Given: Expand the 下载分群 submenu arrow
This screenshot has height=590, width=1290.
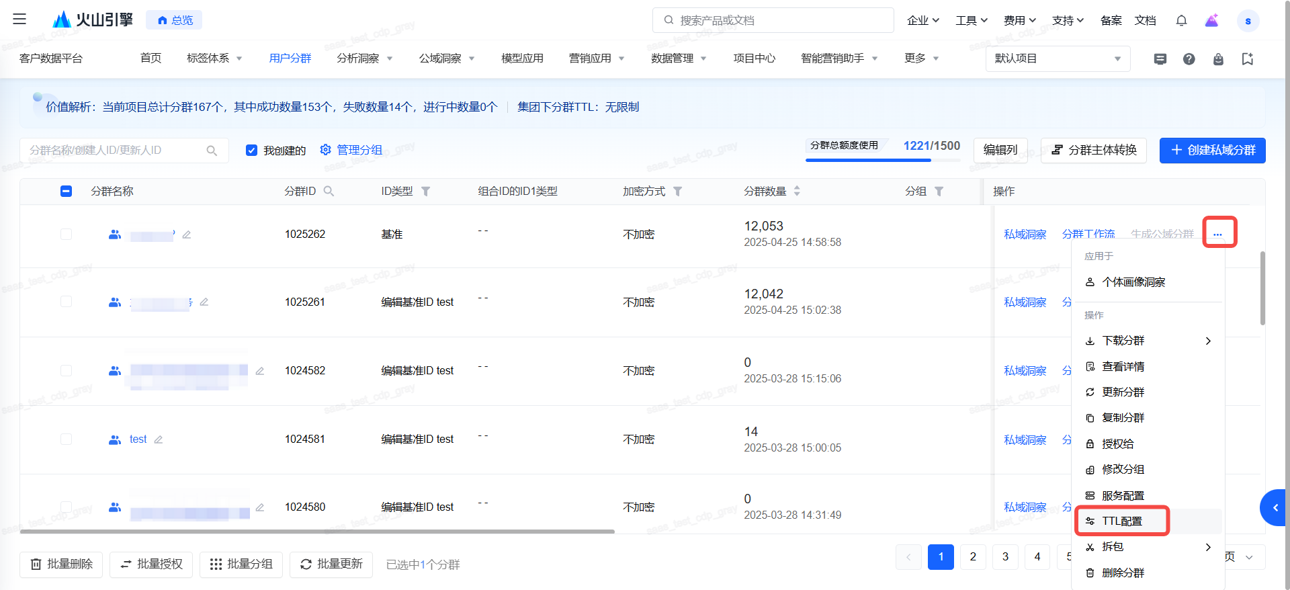Looking at the screenshot, I should click(1208, 341).
